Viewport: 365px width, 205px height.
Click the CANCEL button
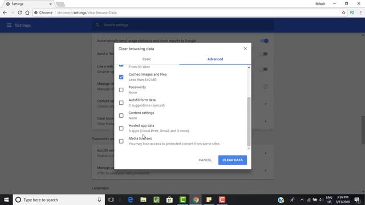205,160
